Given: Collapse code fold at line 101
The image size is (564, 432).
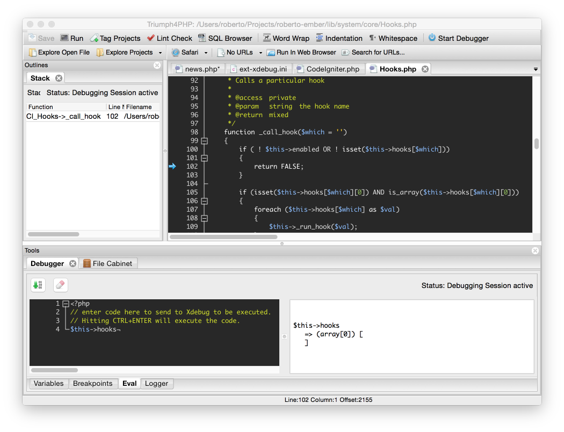Looking at the screenshot, I should pyautogui.click(x=204, y=158).
